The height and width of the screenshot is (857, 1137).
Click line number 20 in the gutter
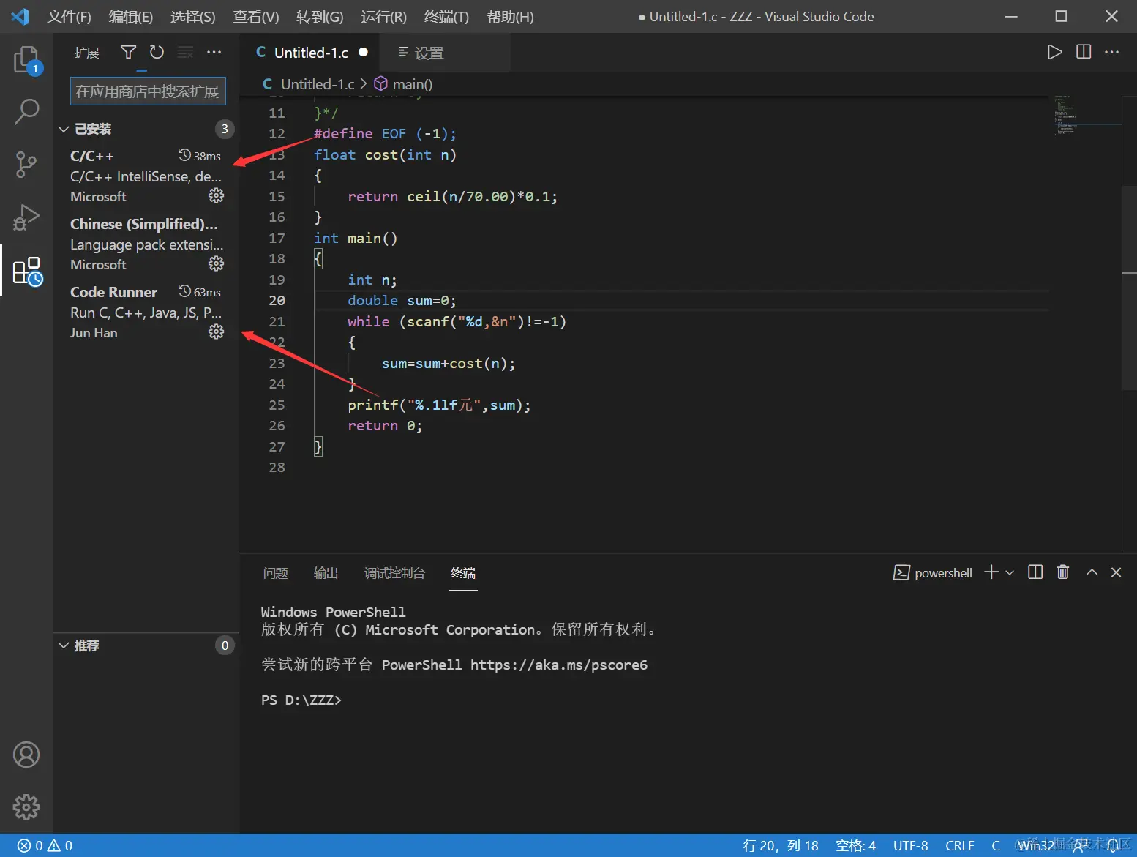tap(277, 301)
